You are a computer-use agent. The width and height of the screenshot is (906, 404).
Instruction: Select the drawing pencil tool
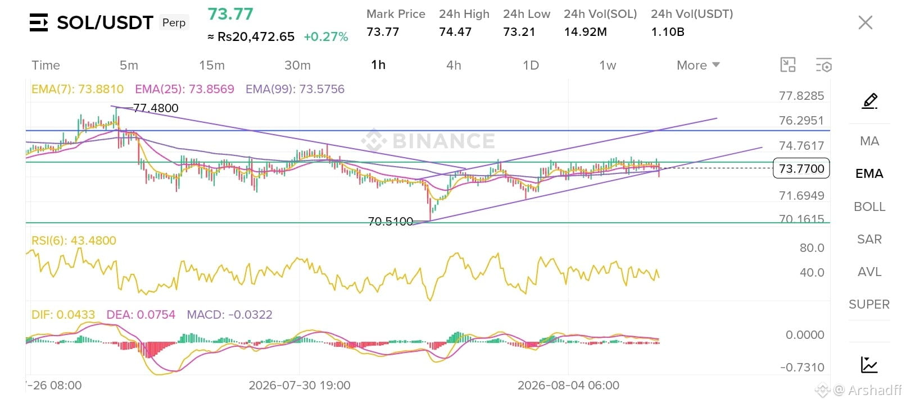coord(869,102)
